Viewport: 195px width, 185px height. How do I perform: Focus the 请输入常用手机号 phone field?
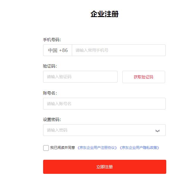[118, 50]
